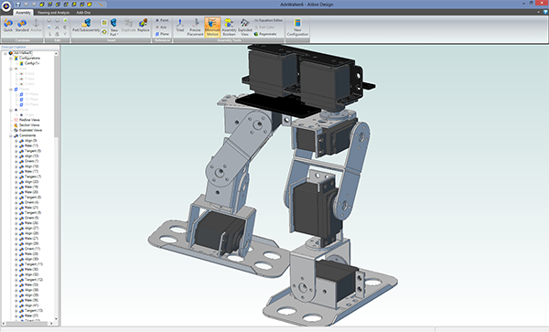This screenshot has height=332, width=549.
Task: Click the New Configuration icon
Action: pos(297,27)
